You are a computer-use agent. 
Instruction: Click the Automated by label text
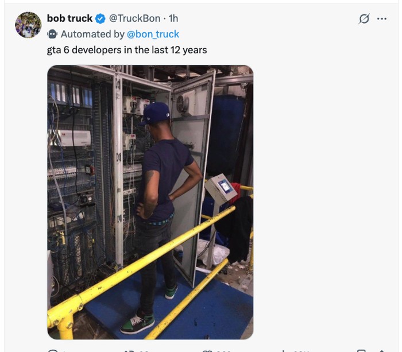click(92, 34)
